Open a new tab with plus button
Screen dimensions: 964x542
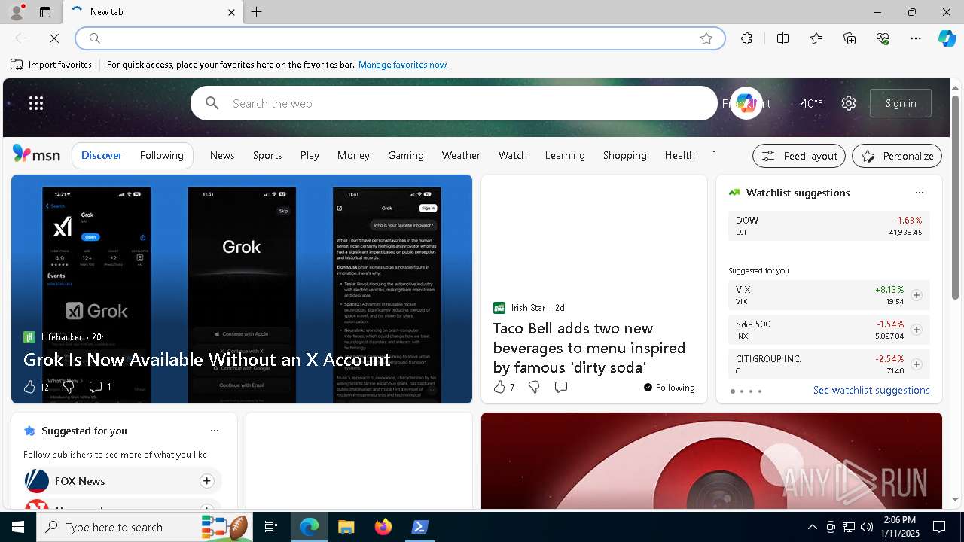click(257, 12)
